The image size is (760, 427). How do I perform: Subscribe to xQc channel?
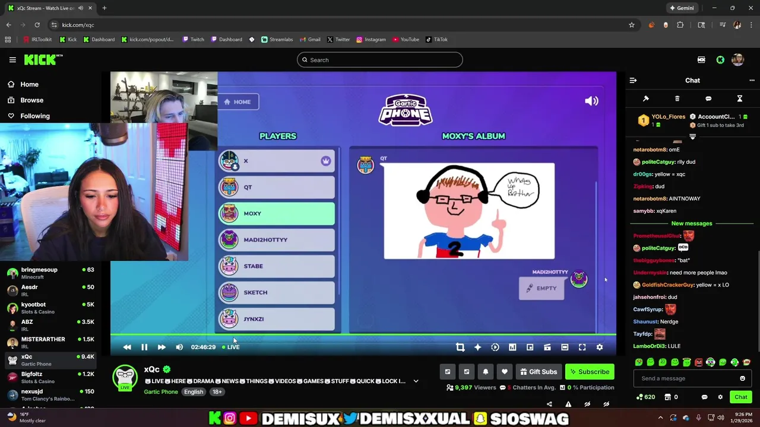click(x=590, y=372)
